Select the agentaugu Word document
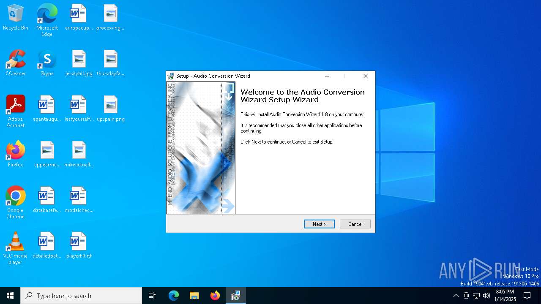The image size is (541, 304). click(x=47, y=109)
